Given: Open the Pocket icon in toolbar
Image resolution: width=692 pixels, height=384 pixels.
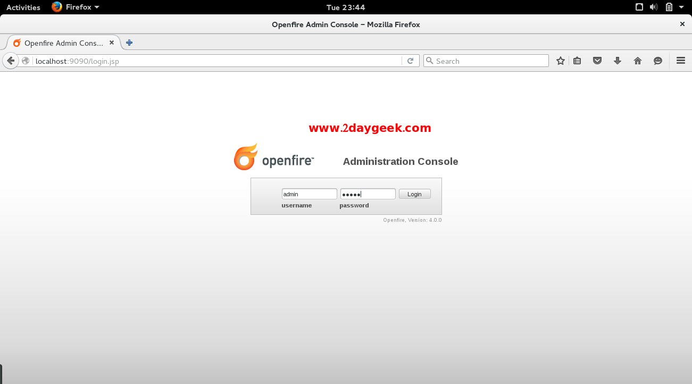Looking at the screenshot, I should (x=597, y=61).
